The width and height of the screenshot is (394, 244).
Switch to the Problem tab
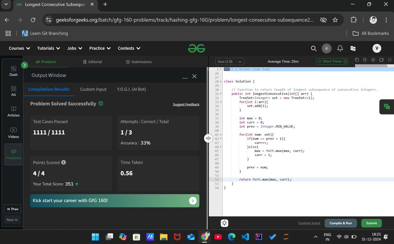click(46, 62)
